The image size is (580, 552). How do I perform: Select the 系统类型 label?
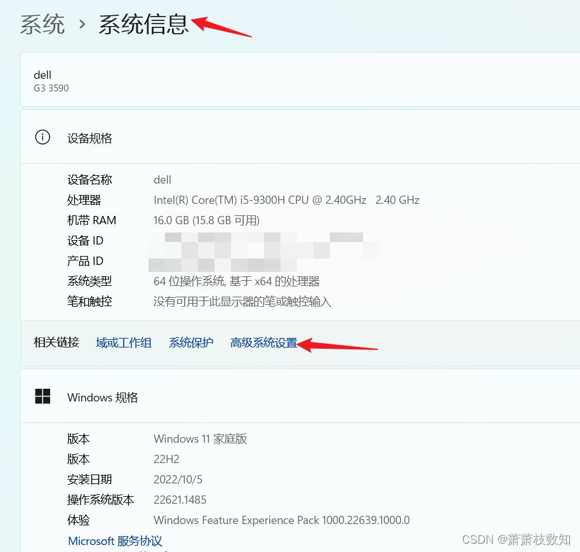click(x=89, y=281)
